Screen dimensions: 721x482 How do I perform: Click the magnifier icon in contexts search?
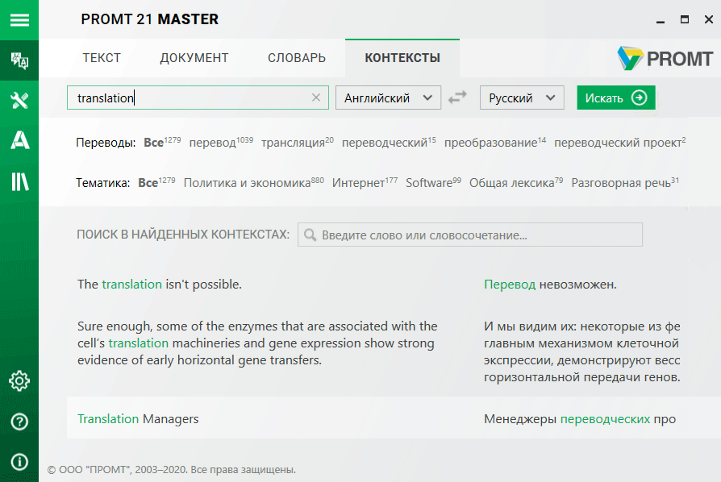pos(310,235)
